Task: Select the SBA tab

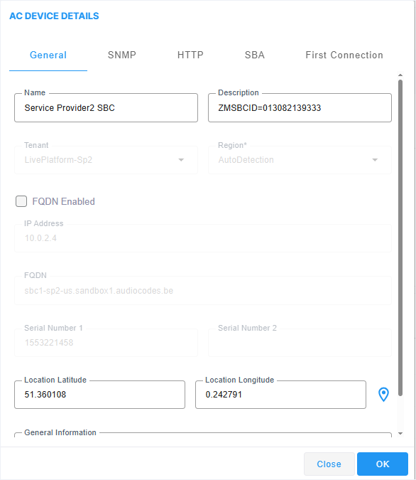Action: click(x=255, y=55)
